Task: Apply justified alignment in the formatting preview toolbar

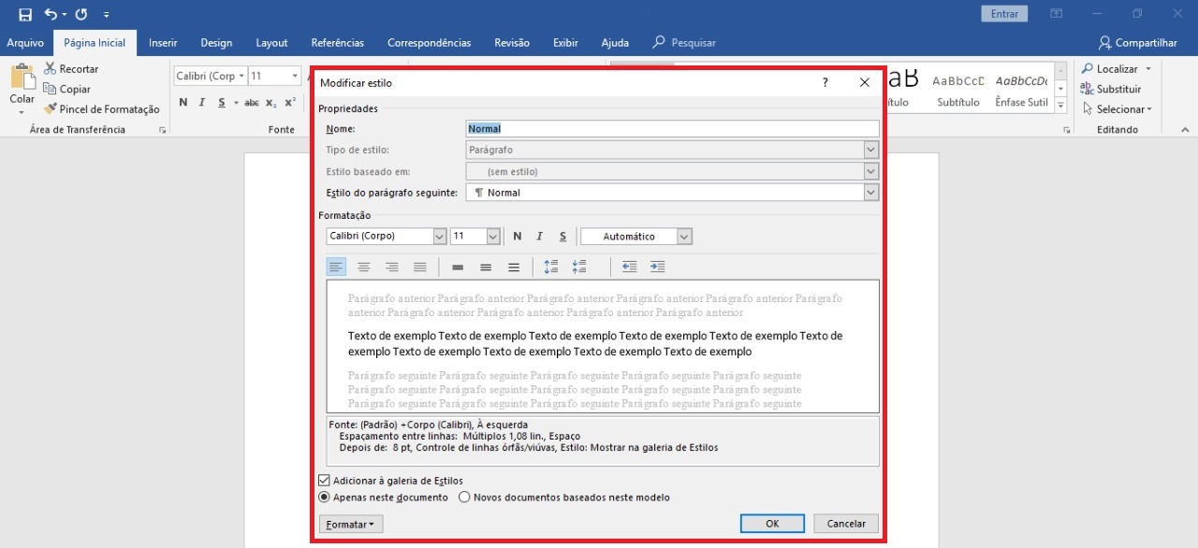Action: [x=418, y=267]
